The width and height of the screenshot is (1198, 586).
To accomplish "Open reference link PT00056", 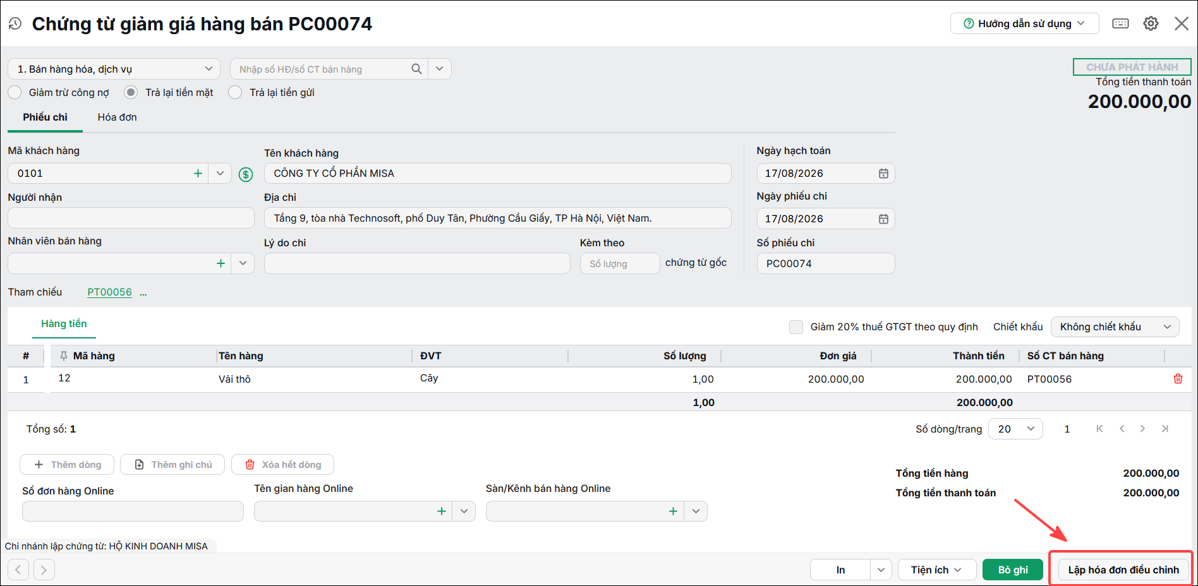I will click(x=109, y=292).
